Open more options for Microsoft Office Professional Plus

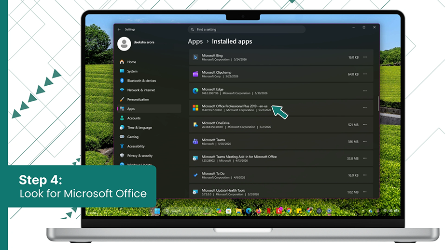point(365,107)
